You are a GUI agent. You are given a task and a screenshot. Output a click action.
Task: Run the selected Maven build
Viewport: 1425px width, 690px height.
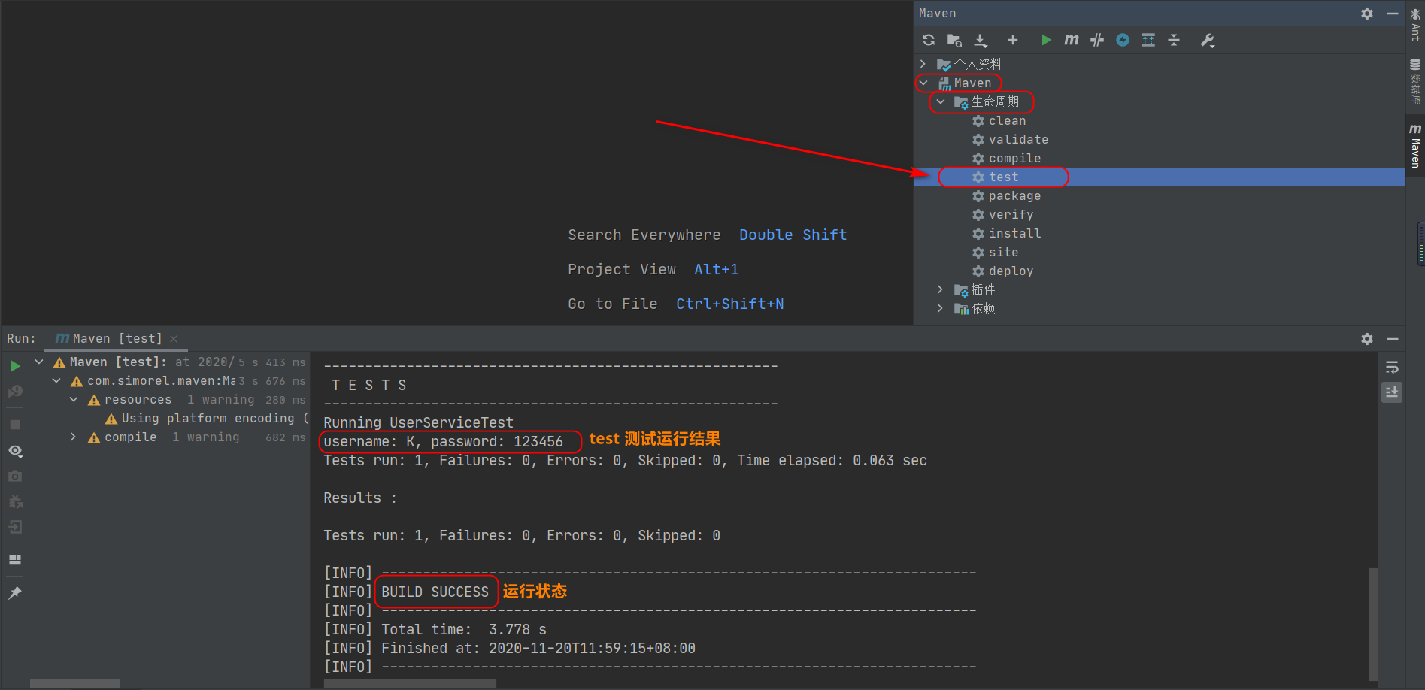pyautogui.click(x=1046, y=40)
